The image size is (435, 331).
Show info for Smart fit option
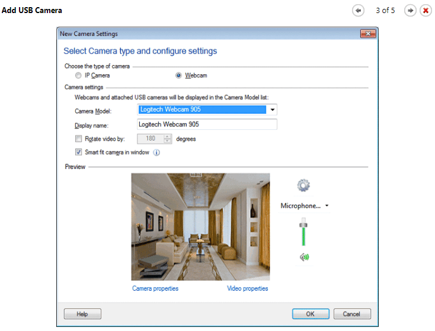click(156, 152)
